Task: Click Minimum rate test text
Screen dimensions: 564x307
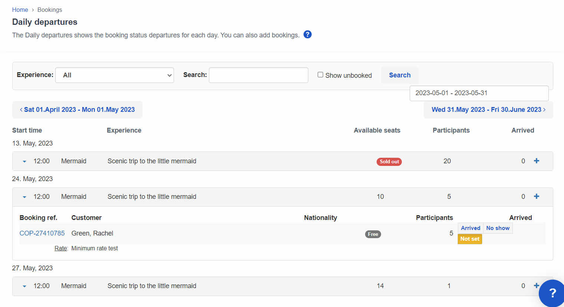Action: click(x=95, y=248)
